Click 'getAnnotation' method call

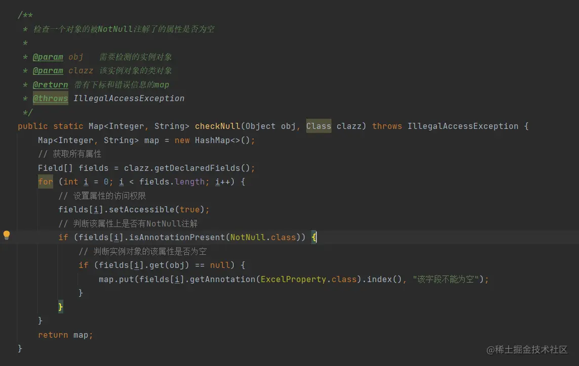(x=222, y=279)
